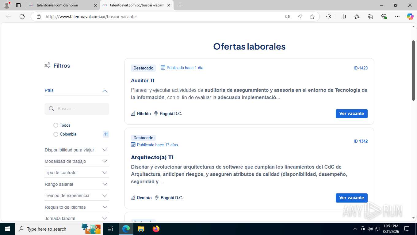Collapse the País filter section
The image size is (417, 235).
(x=105, y=91)
